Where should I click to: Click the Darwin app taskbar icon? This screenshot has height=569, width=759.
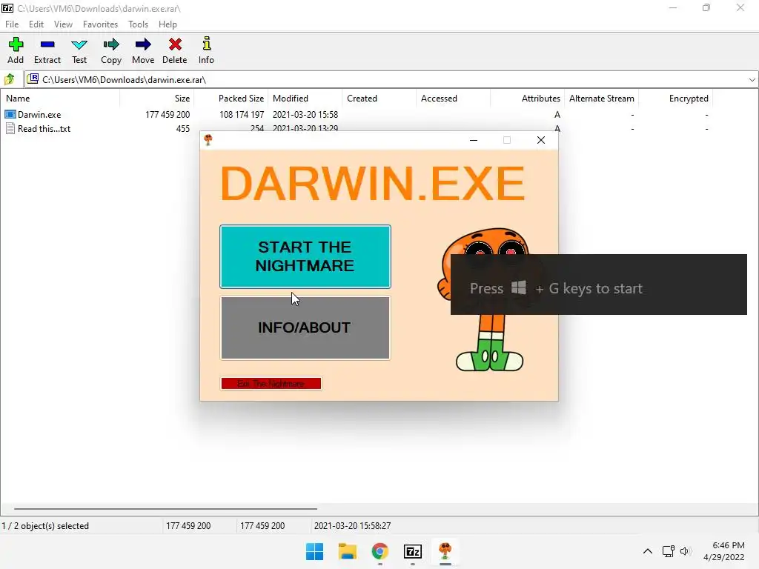click(445, 551)
